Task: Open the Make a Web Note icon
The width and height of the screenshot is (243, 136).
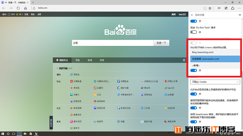Action: coord(226,8)
